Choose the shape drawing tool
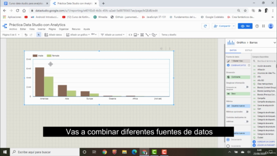This screenshot has width=277, height=156. [x=154, y=35]
